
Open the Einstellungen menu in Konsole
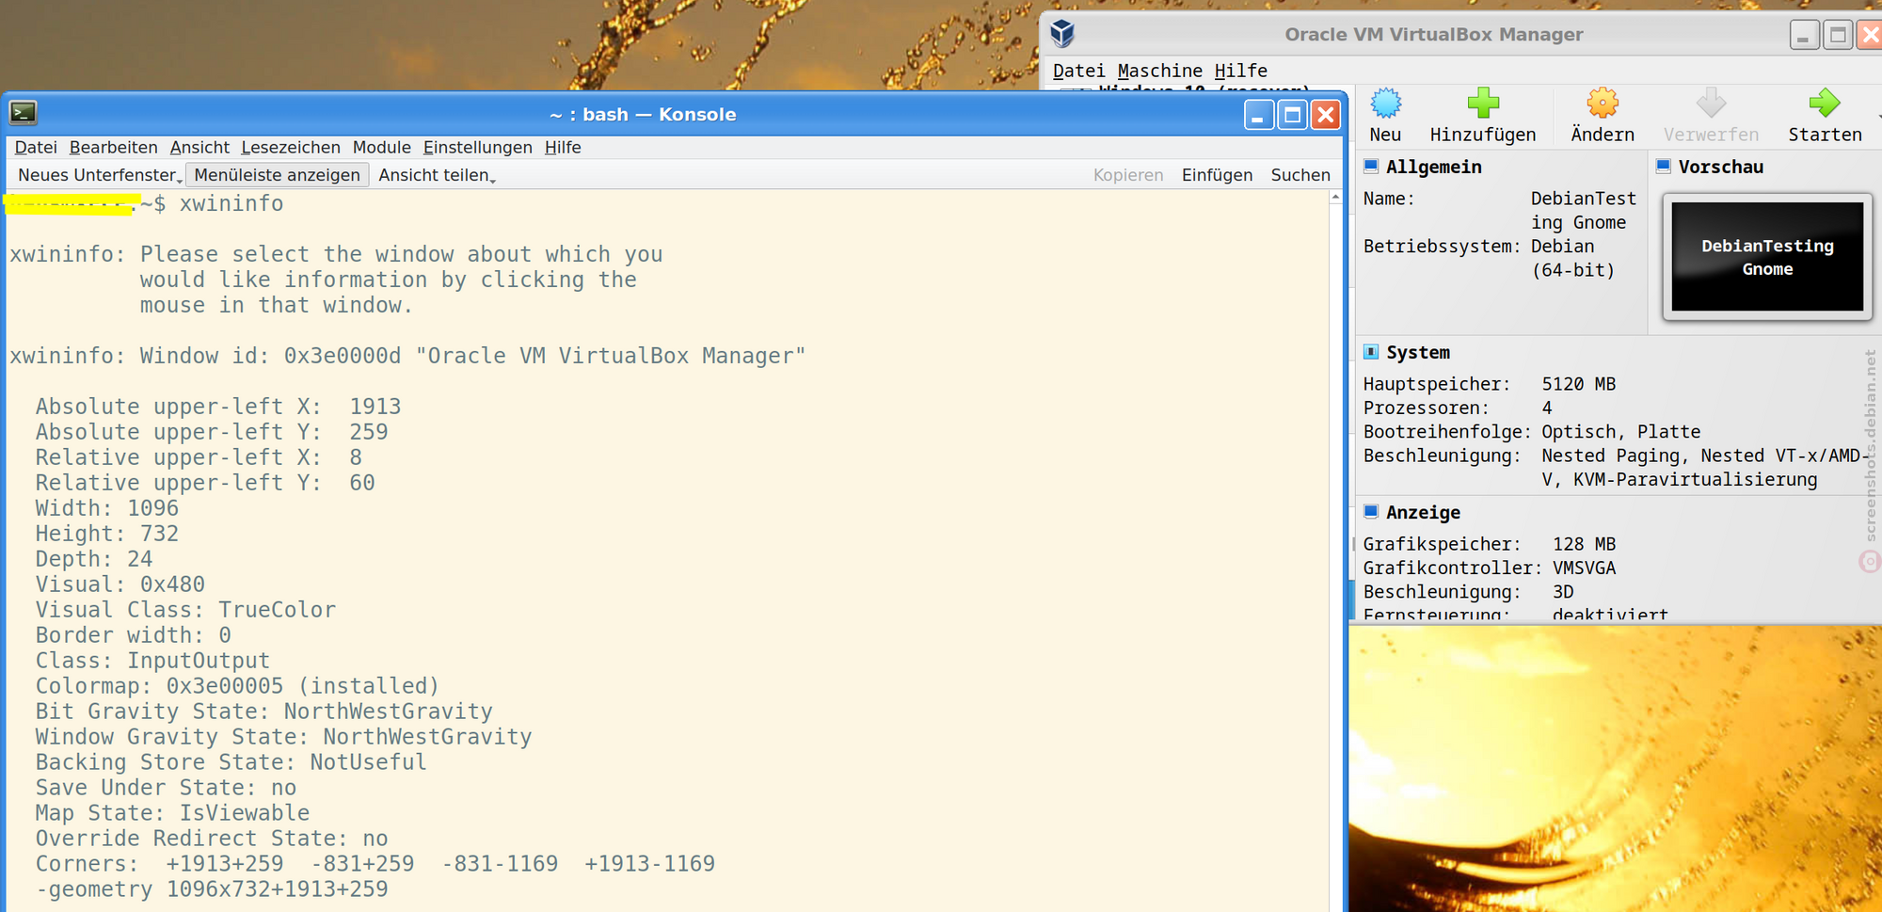pyautogui.click(x=478, y=148)
